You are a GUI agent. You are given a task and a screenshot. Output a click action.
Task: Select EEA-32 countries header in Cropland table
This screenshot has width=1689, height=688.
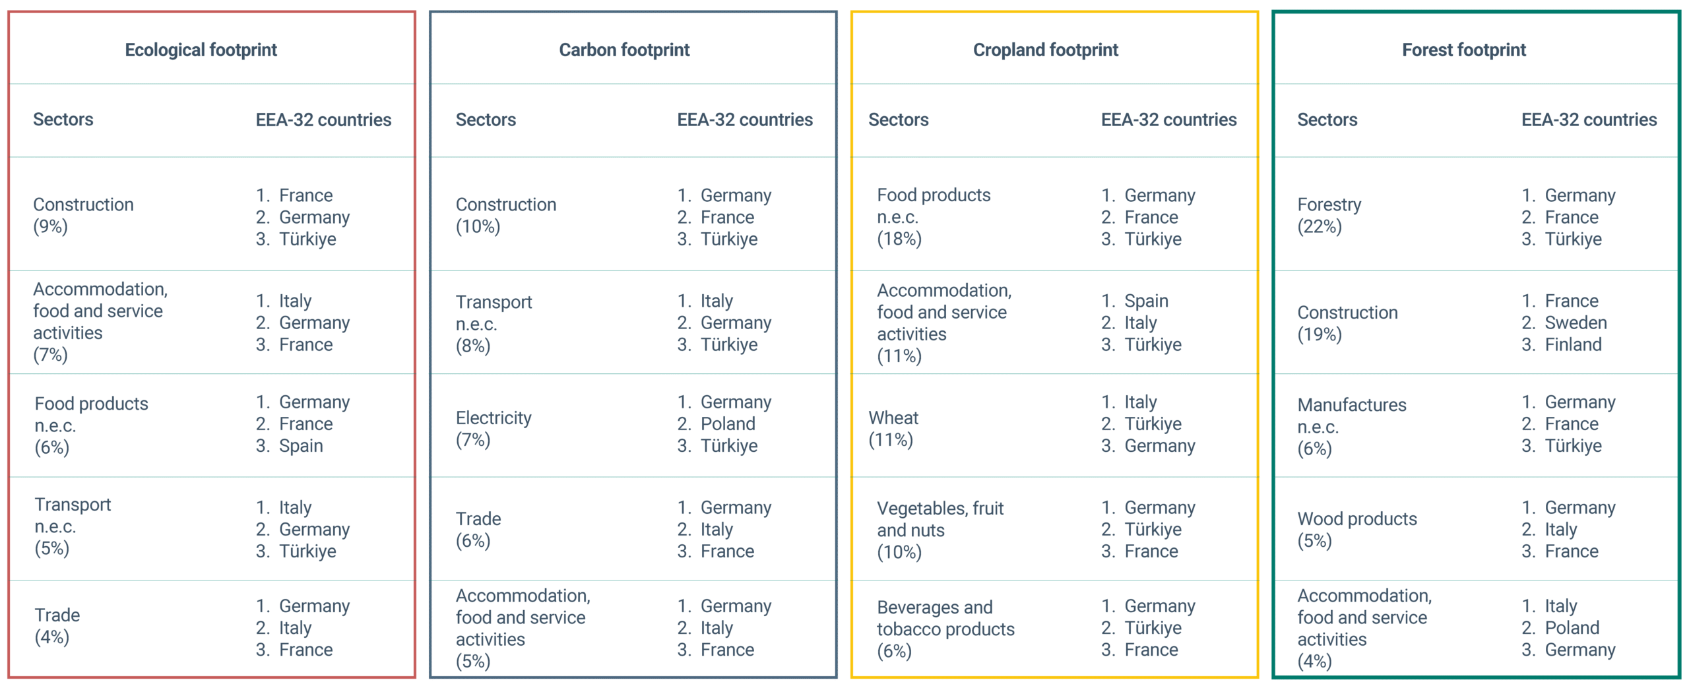[1168, 120]
